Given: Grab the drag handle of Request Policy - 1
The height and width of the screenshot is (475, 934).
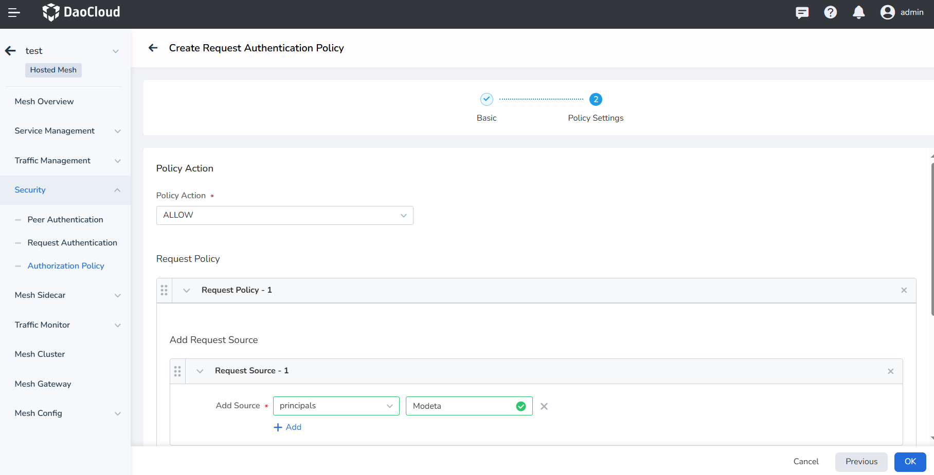Looking at the screenshot, I should [x=165, y=290].
